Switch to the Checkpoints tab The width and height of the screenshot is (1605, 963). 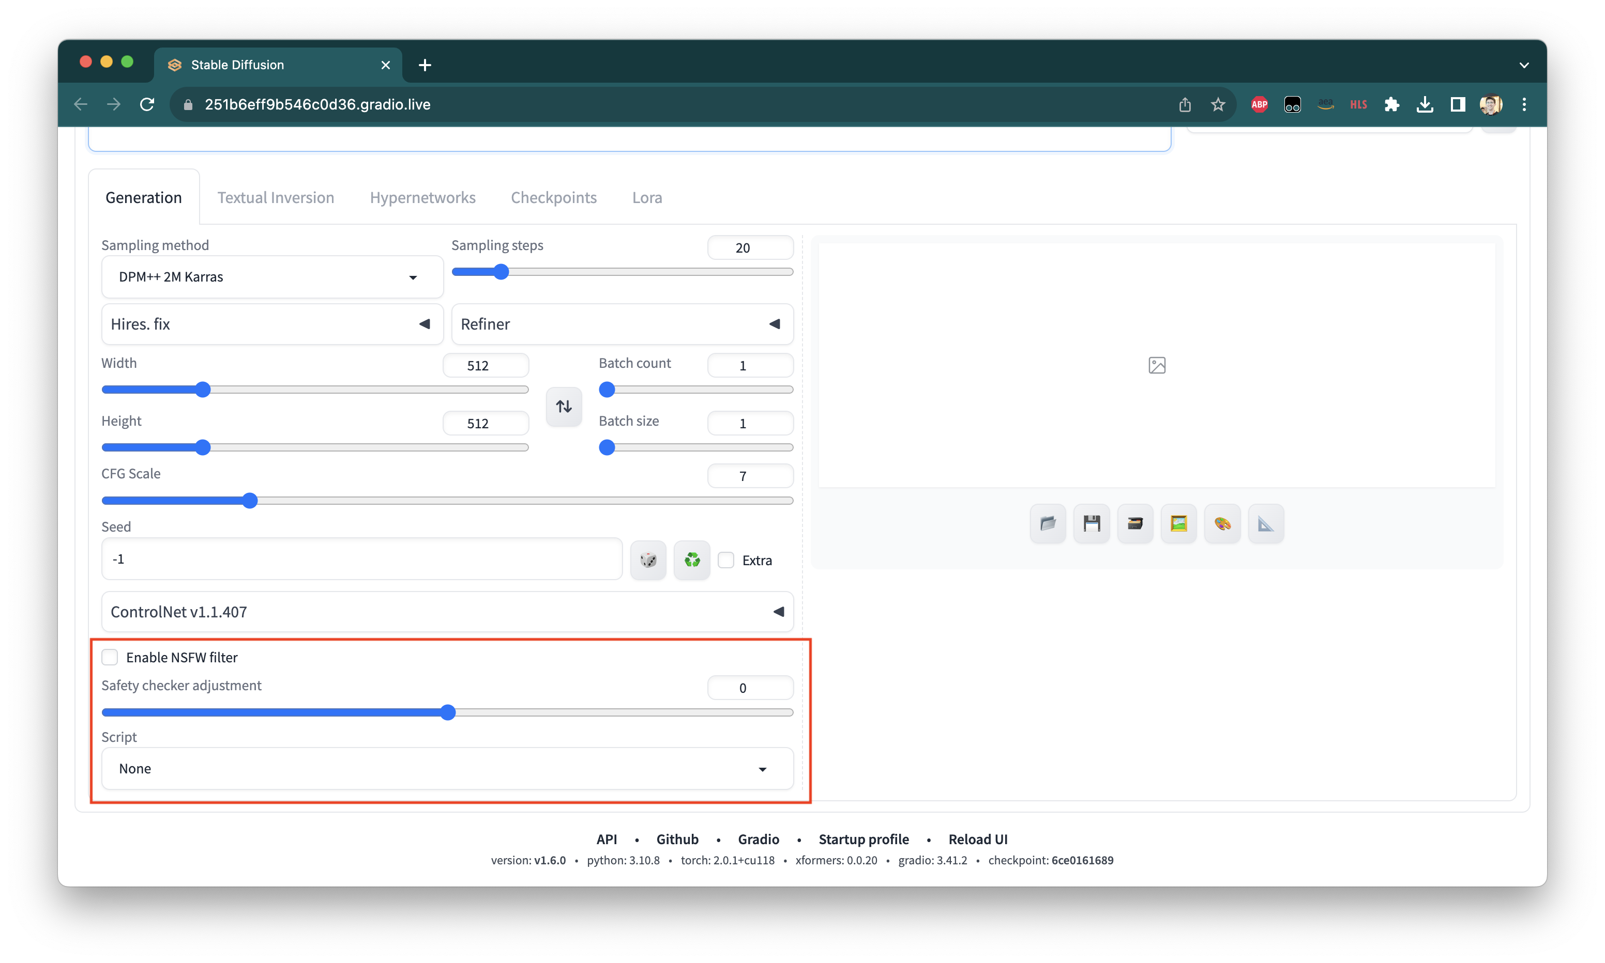[x=553, y=197]
